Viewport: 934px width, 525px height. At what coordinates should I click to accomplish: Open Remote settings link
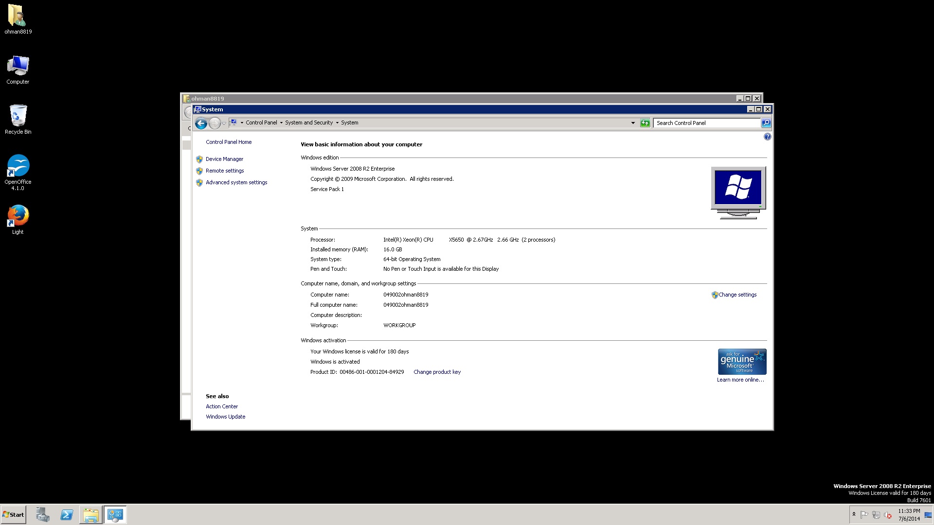[225, 171]
